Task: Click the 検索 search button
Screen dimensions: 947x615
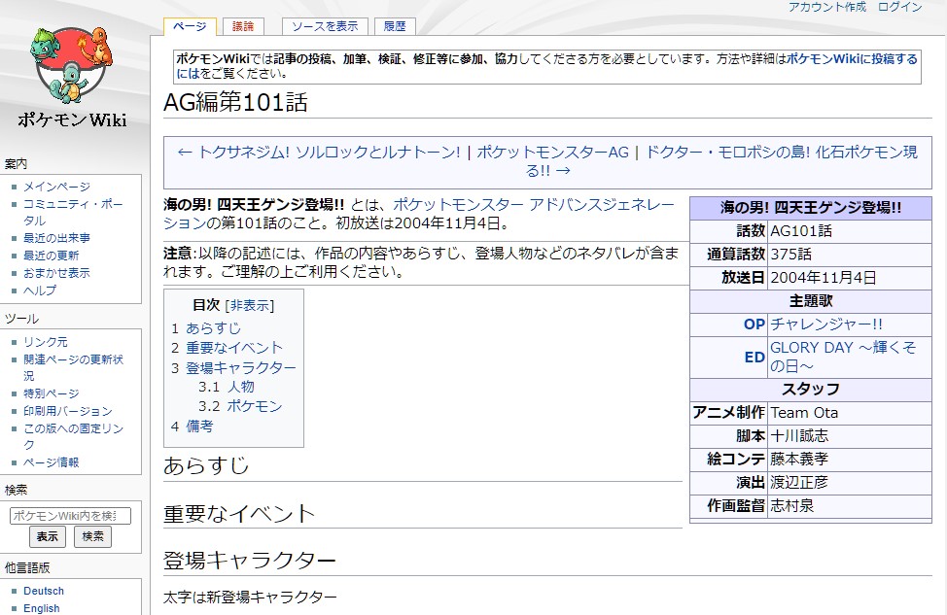Action: (x=92, y=536)
